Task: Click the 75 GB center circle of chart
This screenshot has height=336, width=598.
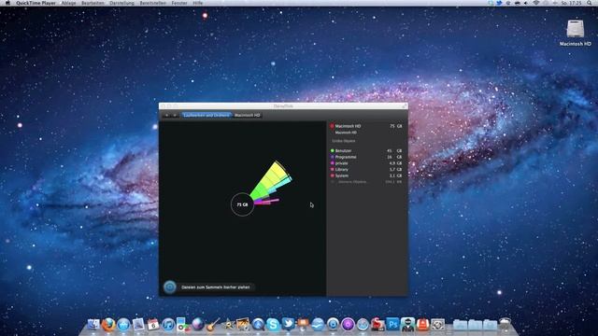Action: 242,204
